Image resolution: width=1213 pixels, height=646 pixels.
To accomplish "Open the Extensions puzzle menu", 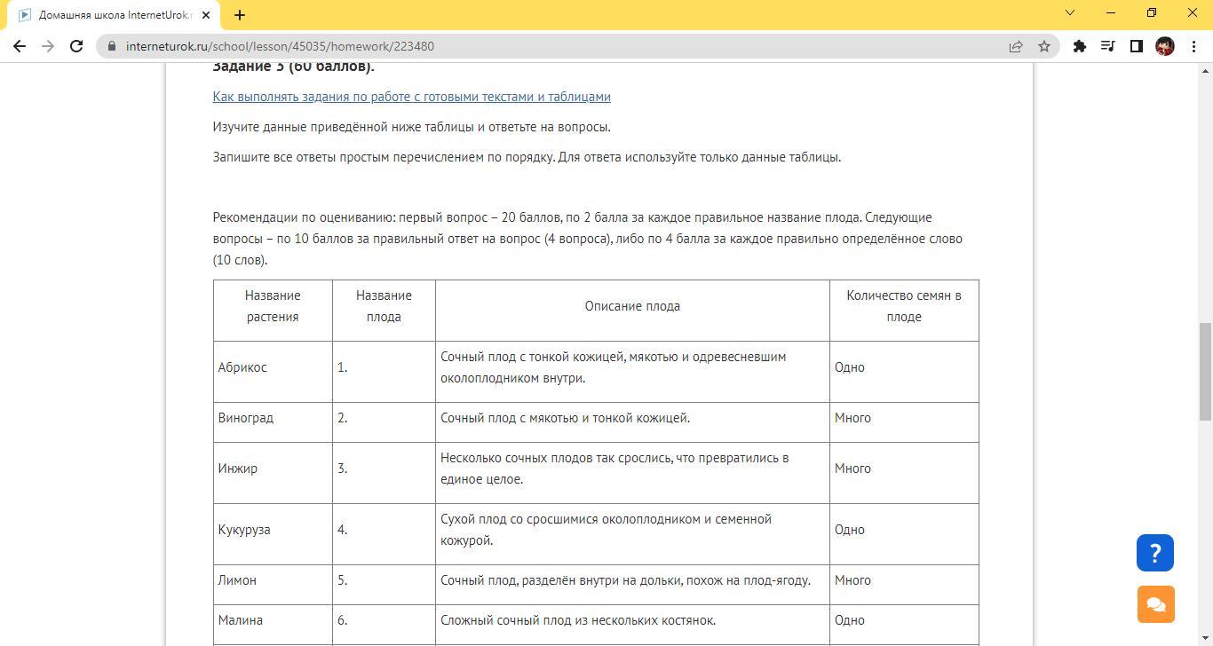I will 1080,46.
